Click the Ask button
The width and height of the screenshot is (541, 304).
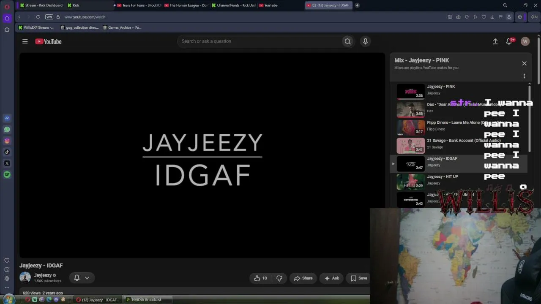coord(332,278)
